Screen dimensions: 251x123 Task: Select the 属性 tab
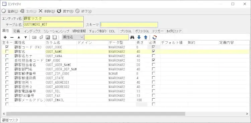[6, 31]
